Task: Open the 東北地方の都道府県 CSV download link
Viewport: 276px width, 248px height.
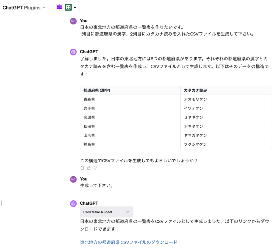Action: point(129,242)
